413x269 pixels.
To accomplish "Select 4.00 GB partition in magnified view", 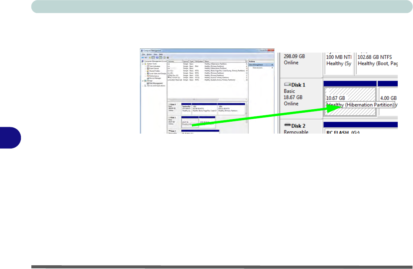I will coord(388,98).
